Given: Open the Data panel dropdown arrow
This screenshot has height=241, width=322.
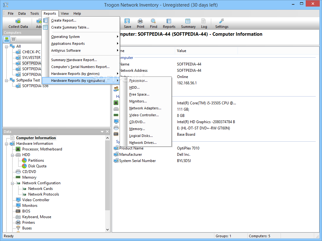Looking at the screenshot, I should (102, 132).
